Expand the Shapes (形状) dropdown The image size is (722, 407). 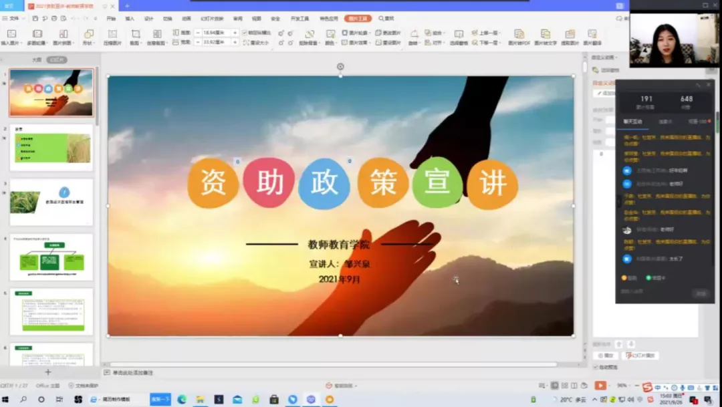click(x=88, y=42)
